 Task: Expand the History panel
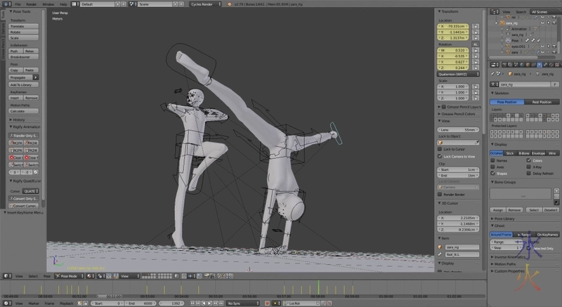pyautogui.click(x=19, y=119)
